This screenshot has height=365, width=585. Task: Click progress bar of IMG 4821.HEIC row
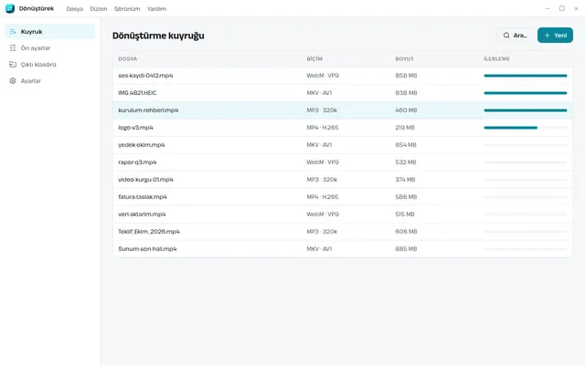pyautogui.click(x=526, y=93)
